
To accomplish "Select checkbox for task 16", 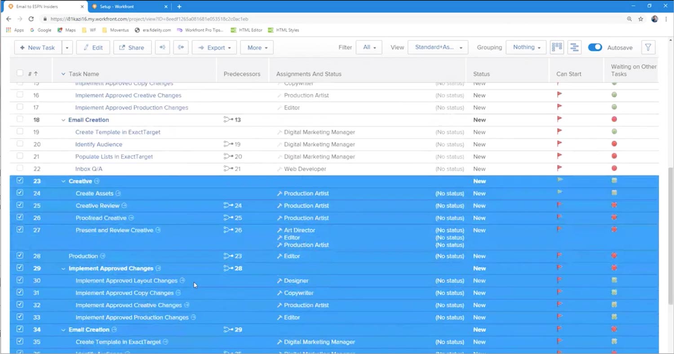I will [x=20, y=95].
